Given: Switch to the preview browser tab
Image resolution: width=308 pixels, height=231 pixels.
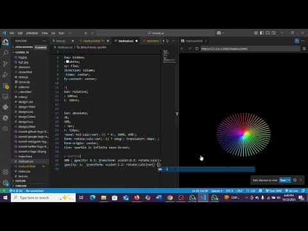Looking at the screenshot, I should pos(194,41).
